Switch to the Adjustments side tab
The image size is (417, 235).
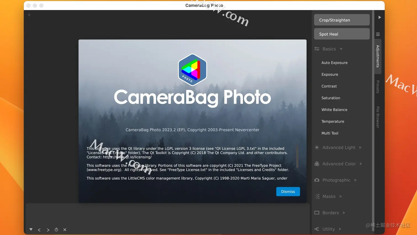coord(378,56)
